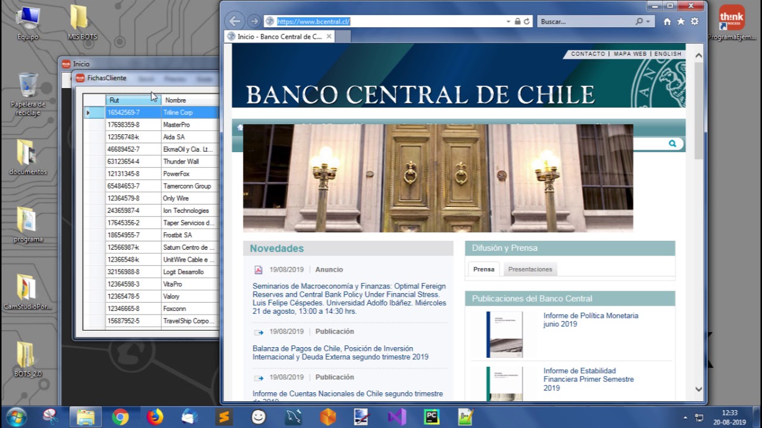
Task: Open a new tab with the blank tab button
Action: pyautogui.click(x=343, y=36)
